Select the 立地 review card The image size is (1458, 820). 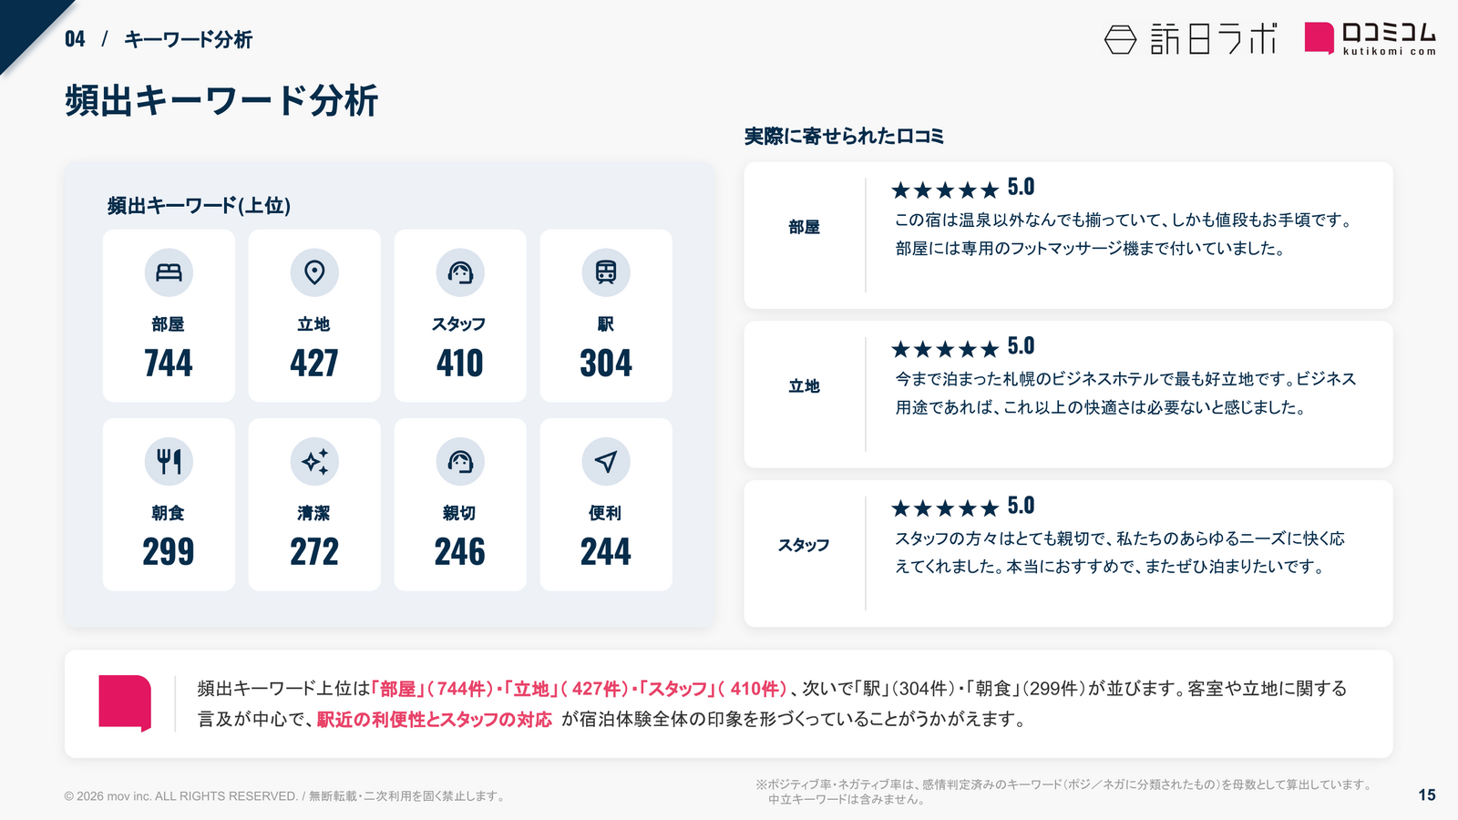click(1068, 395)
